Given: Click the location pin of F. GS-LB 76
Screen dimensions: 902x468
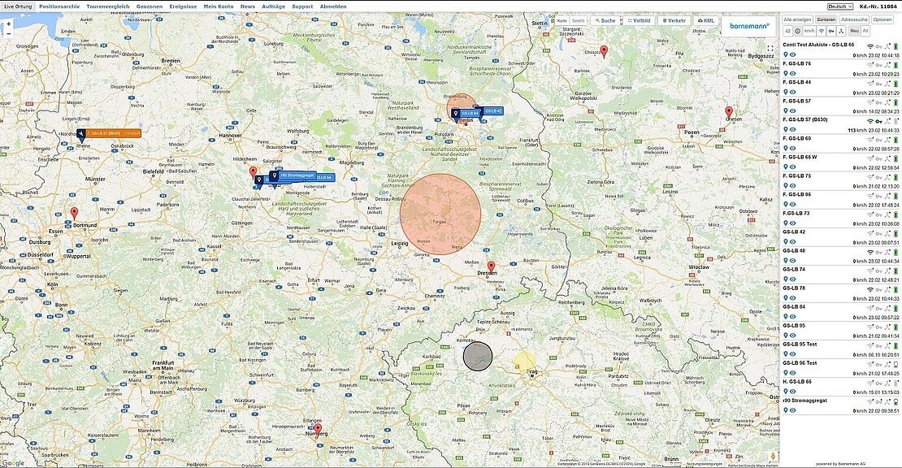Looking at the screenshot, I should pos(786,74).
